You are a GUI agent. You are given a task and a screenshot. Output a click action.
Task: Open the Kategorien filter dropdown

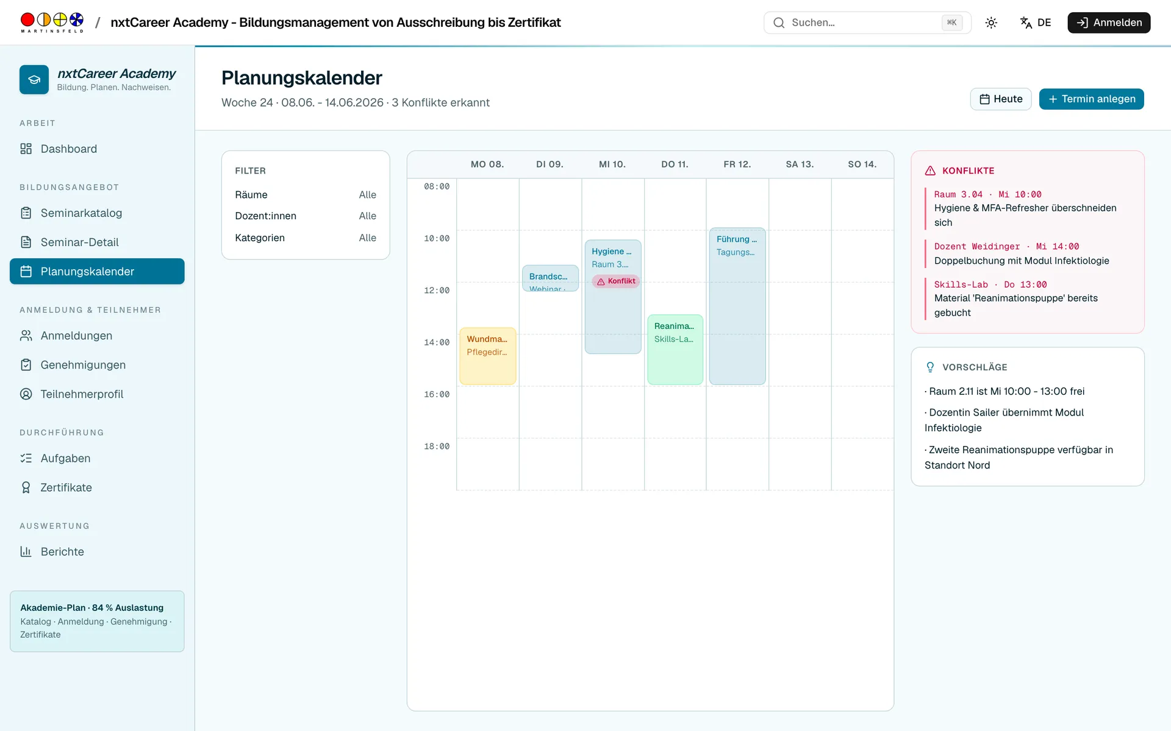(306, 238)
